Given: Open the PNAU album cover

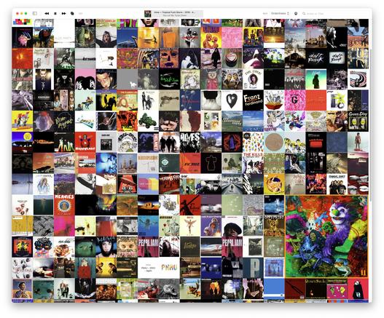Looking at the screenshot, I should (169, 268).
